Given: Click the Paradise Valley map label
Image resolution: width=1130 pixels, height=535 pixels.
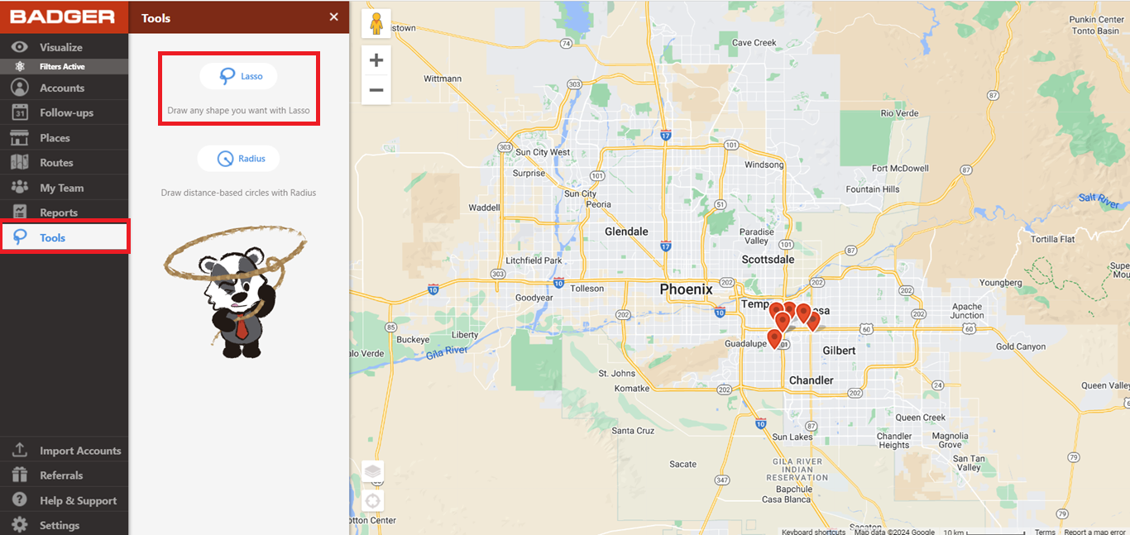Looking at the screenshot, I should pos(756,236).
